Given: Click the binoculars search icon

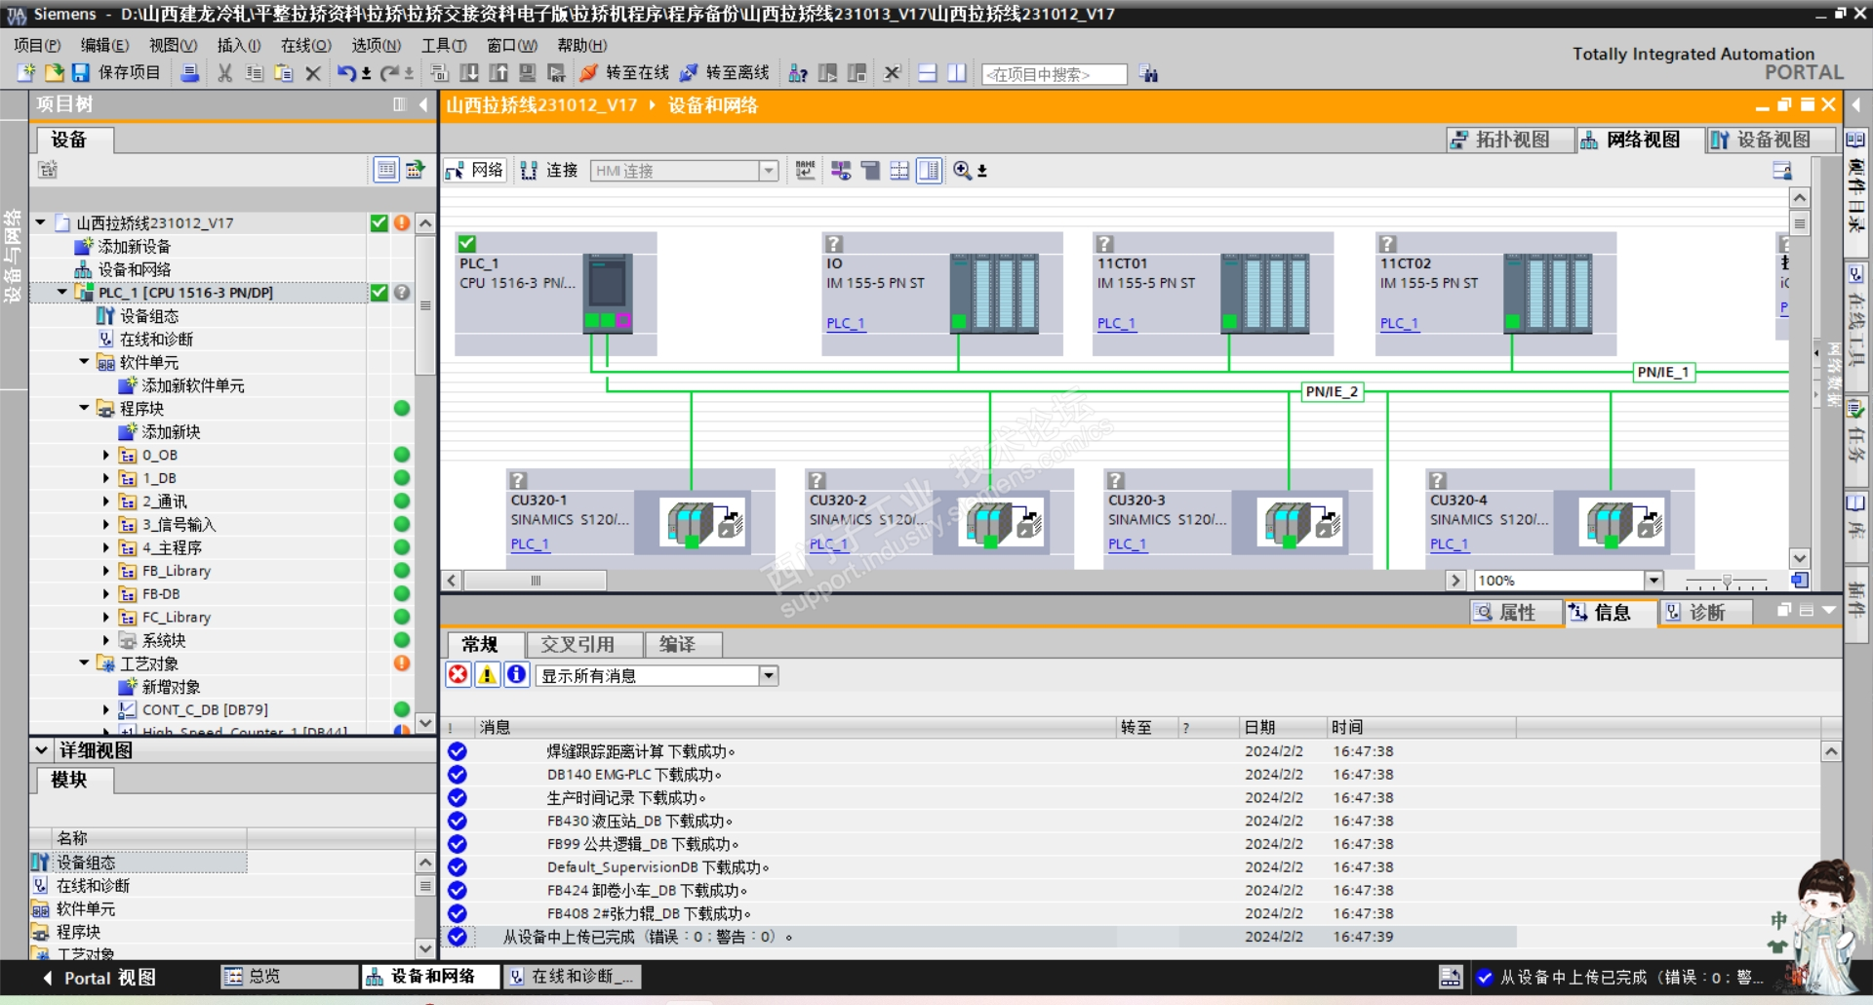Looking at the screenshot, I should click(1149, 73).
